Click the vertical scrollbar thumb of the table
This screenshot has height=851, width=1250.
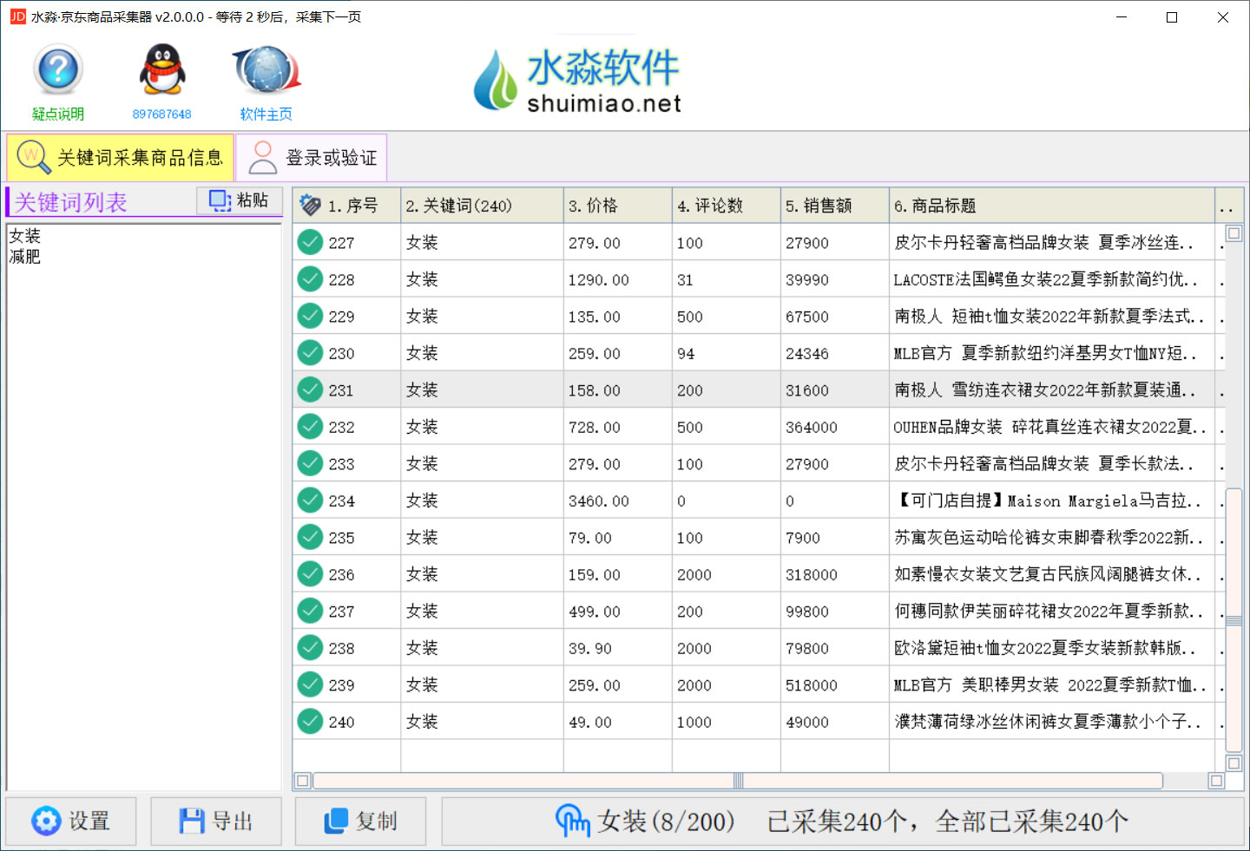point(1234,620)
